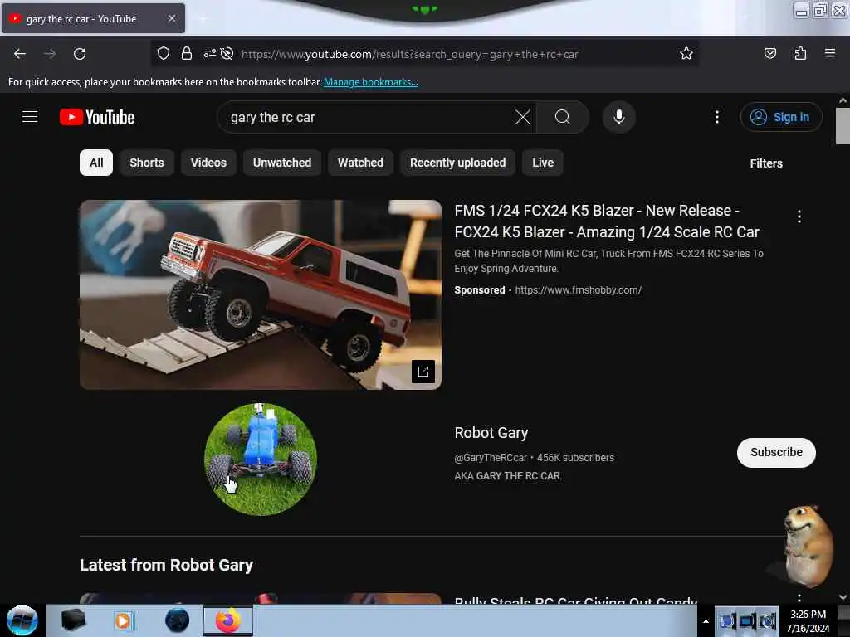Select the Videos filter chip

(208, 163)
